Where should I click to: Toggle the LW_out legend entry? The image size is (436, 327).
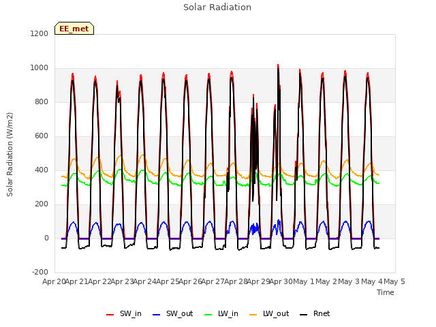[269, 314]
